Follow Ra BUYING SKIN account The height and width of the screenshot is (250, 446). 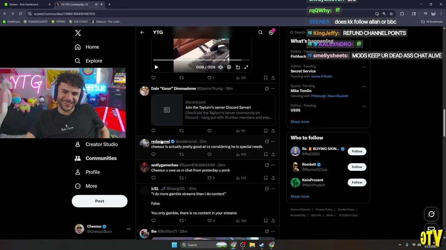click(x=357, y=151)
